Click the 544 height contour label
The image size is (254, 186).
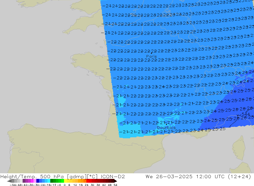[246, 114]
